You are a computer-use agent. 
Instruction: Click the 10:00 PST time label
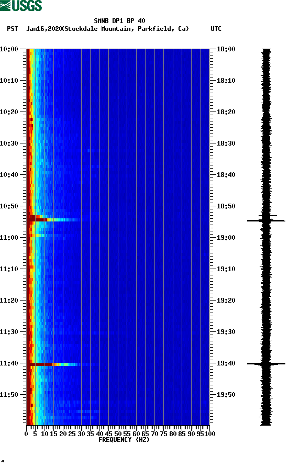click(x=9, y=49)
